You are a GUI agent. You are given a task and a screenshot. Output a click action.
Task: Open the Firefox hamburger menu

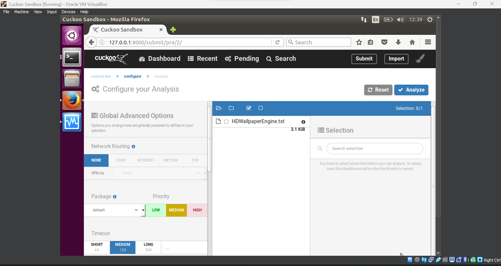428,42
